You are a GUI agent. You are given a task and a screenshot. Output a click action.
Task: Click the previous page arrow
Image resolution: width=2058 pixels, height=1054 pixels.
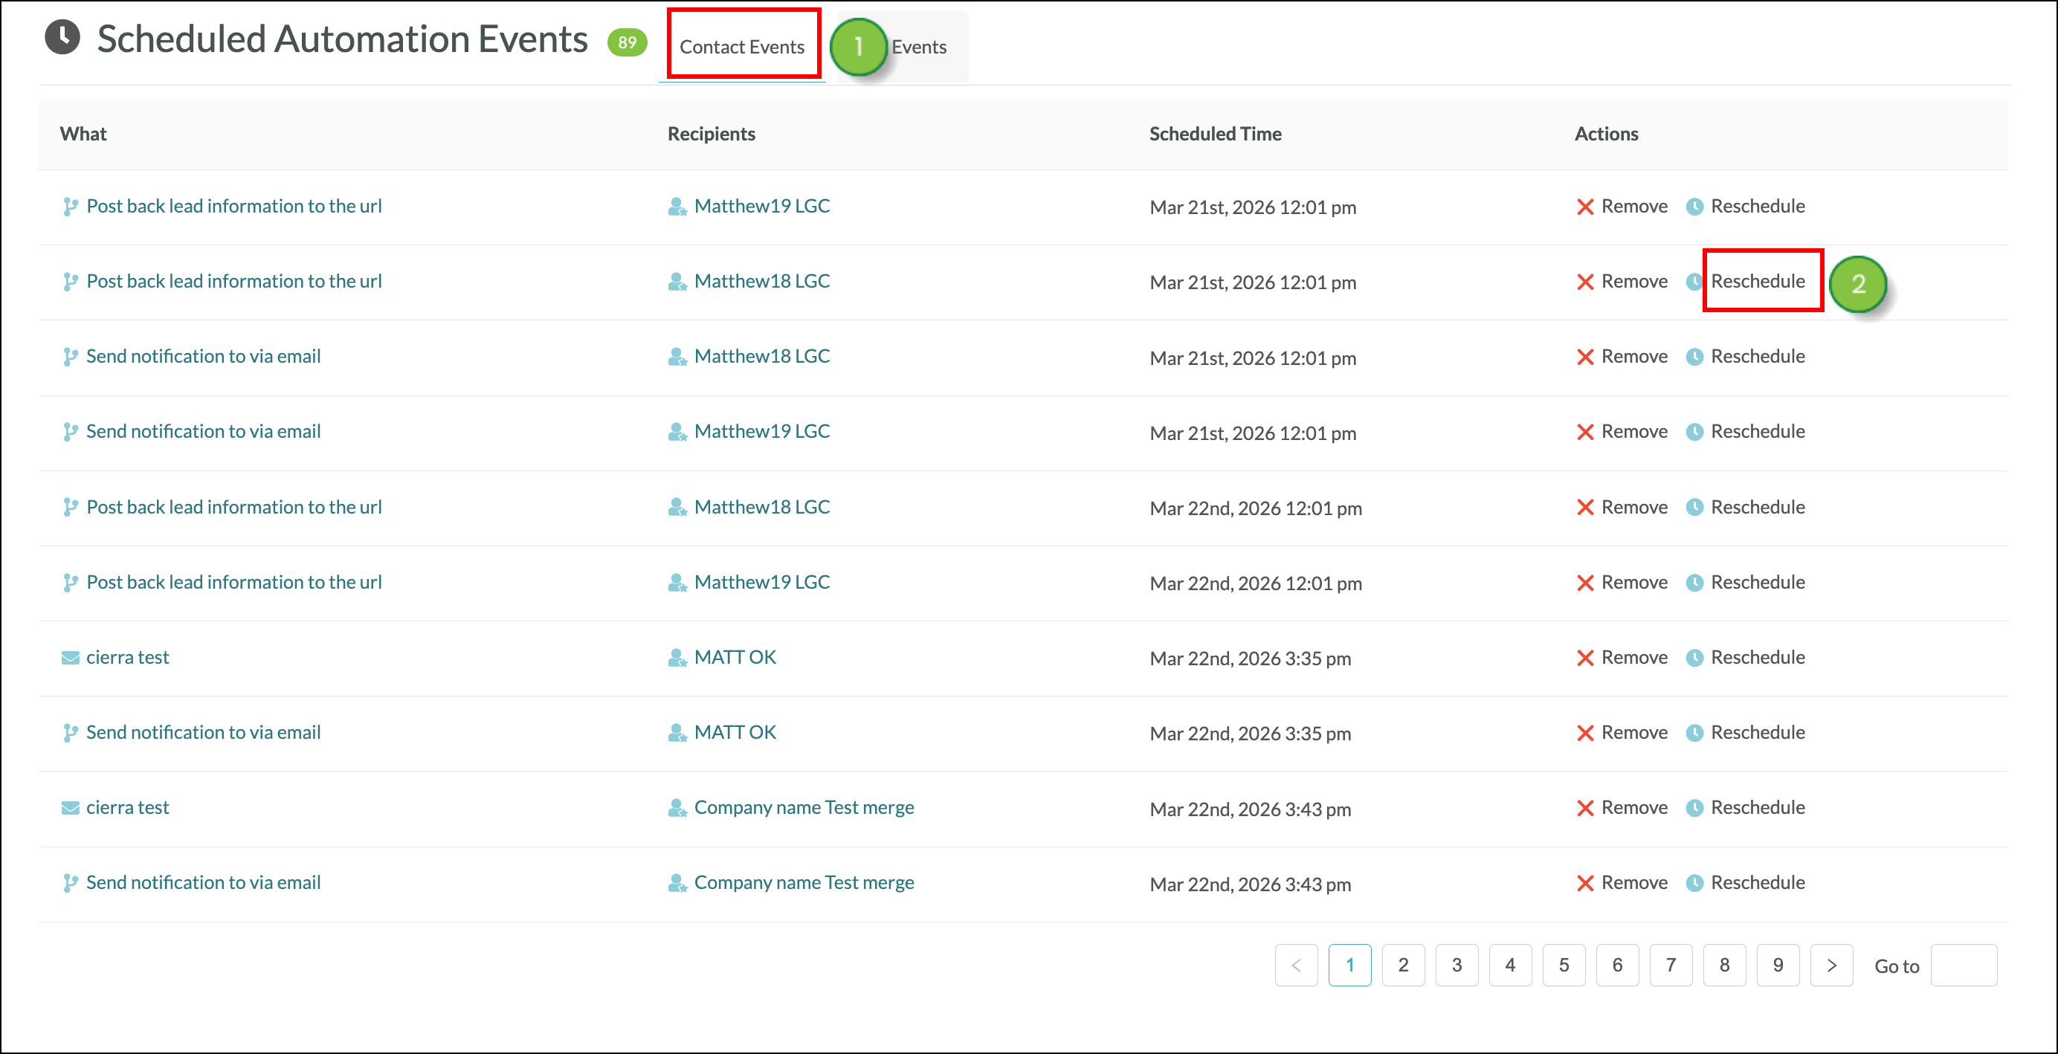coord(1296,966)
